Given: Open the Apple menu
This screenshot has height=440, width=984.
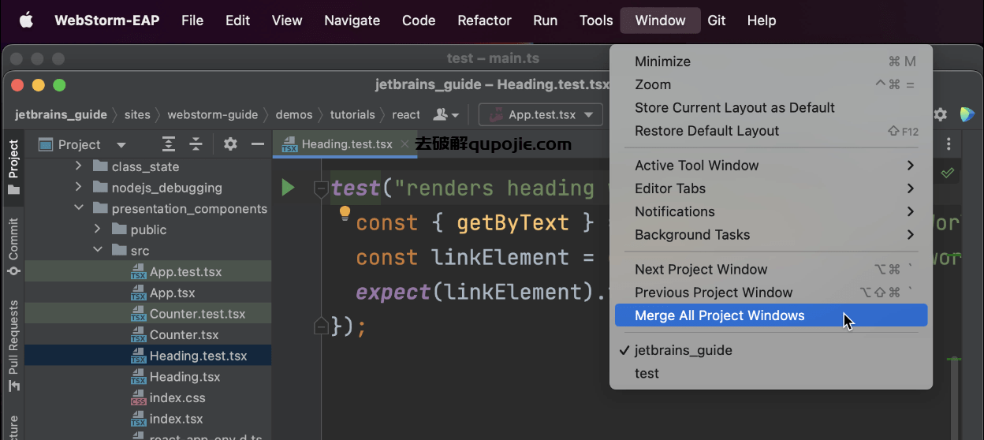Looking at the screenshot, I should point(26,21).
